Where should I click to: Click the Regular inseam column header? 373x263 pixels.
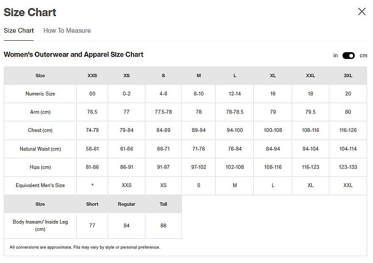(126, 204)
